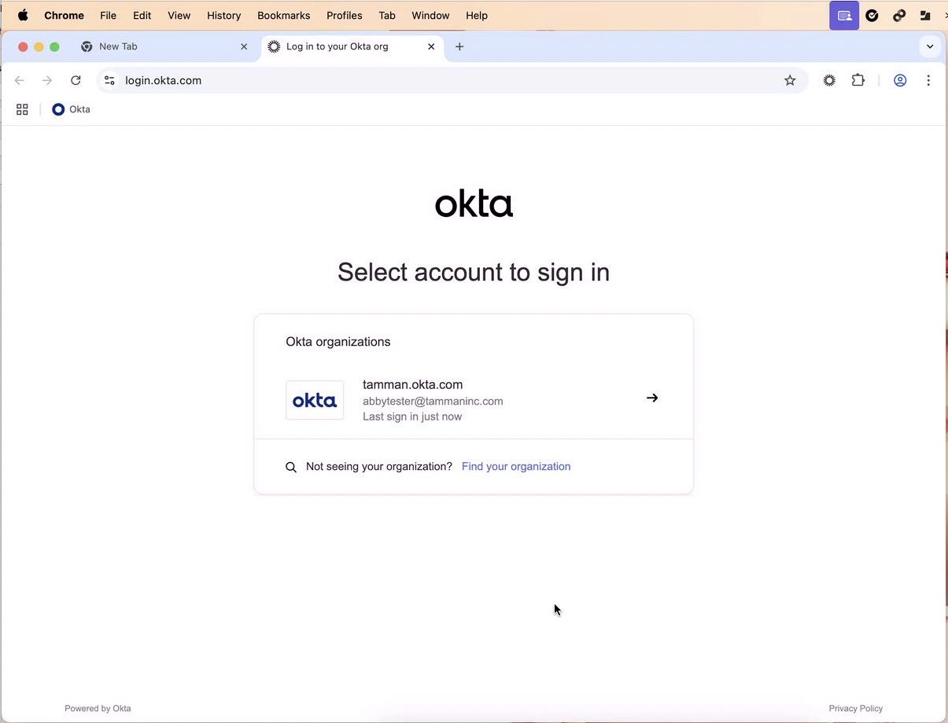This screenshot has width=948, height=723.
Task: Click abbytester@tammaninc.com account email
Action: [x=433, y=401]
